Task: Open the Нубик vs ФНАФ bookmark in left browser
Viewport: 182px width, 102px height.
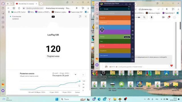Action: 42,12
